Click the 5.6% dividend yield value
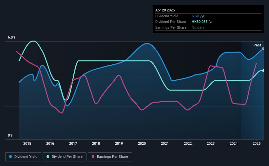 click(x=195, y=16)
